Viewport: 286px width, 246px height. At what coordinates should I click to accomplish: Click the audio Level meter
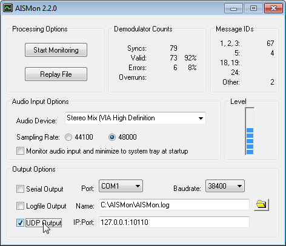click(250, 131)
